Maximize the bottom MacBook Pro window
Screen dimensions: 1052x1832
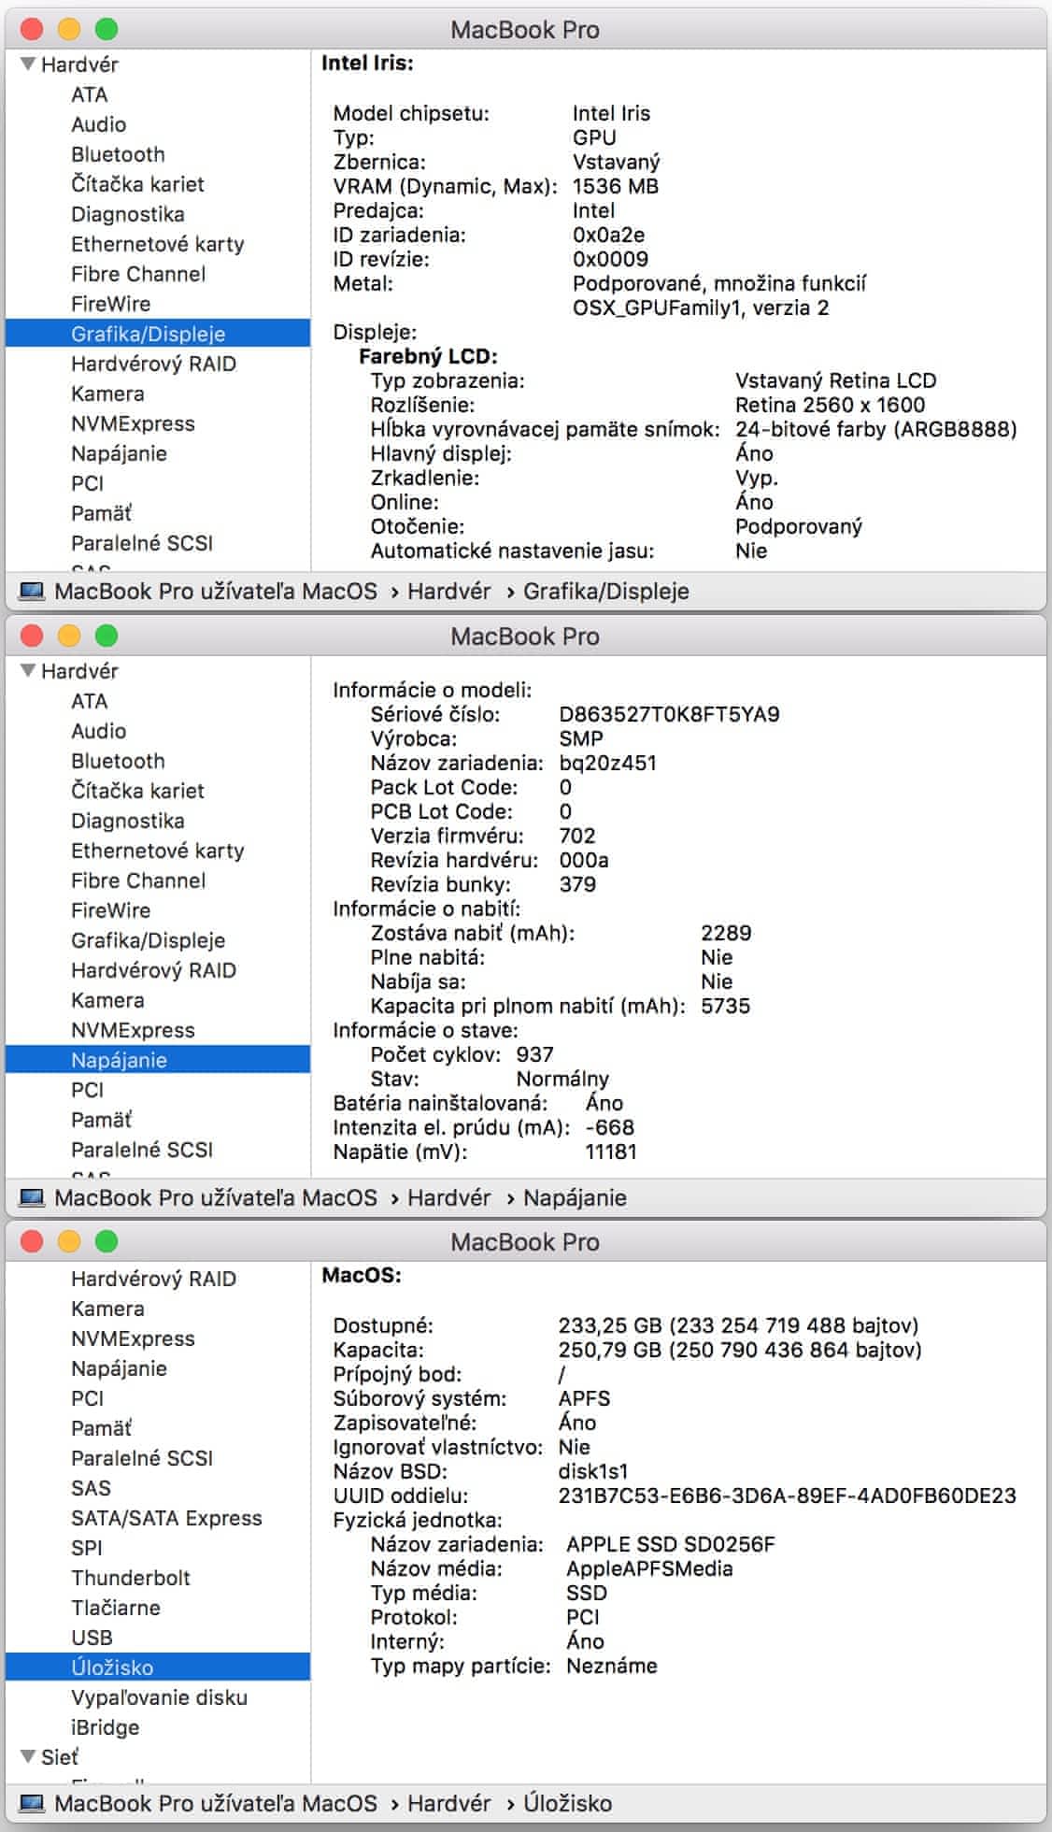tap(107, 1241)
